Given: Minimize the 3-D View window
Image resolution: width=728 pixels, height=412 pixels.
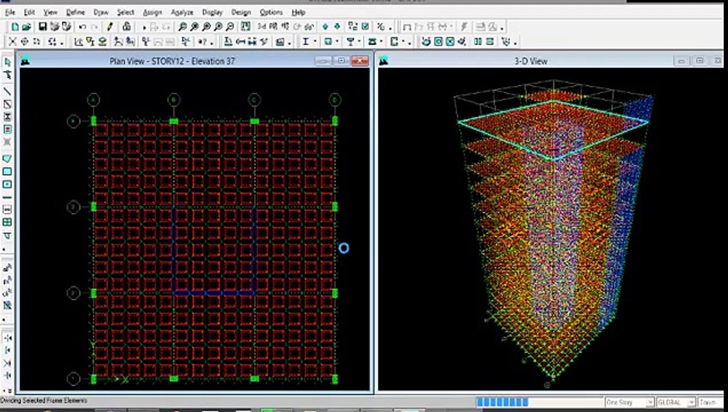Looking at the screenshot, I should (x=681, y=61).
